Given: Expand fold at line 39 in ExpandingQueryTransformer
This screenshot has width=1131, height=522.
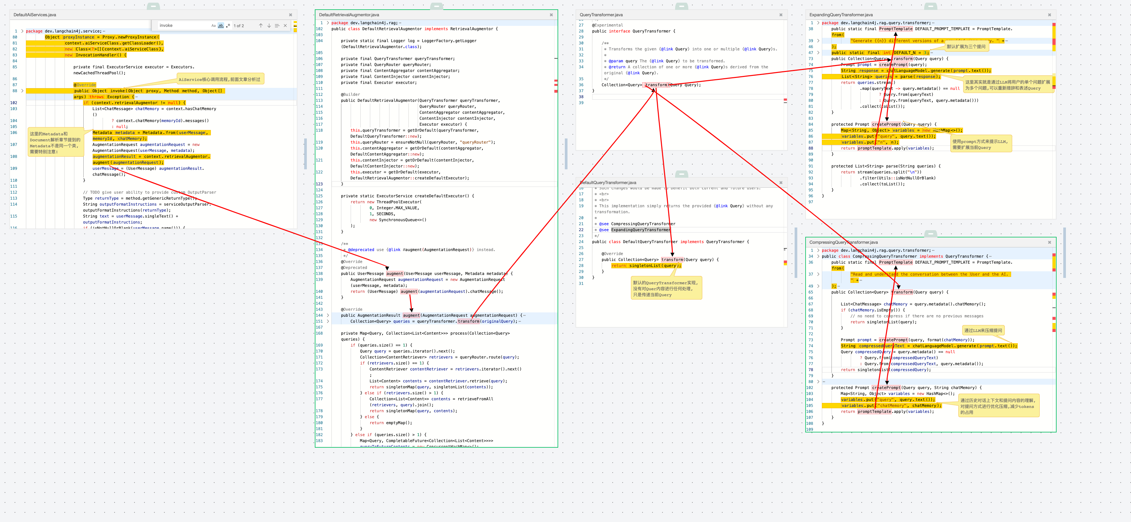Looking at the screenshot, I should (819, 41).
